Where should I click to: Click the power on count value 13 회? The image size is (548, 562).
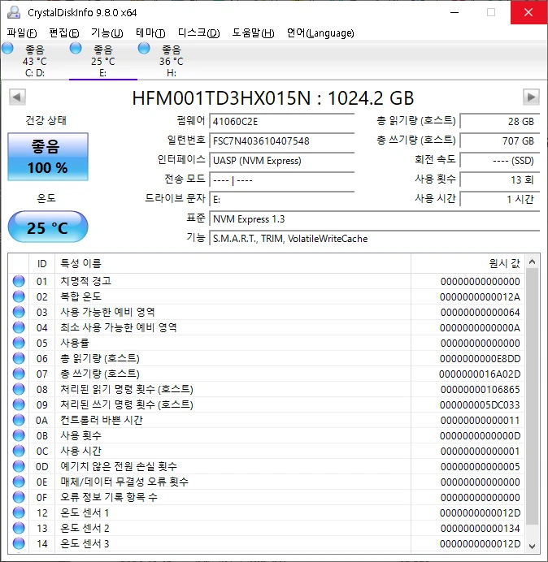click(499, 180)
